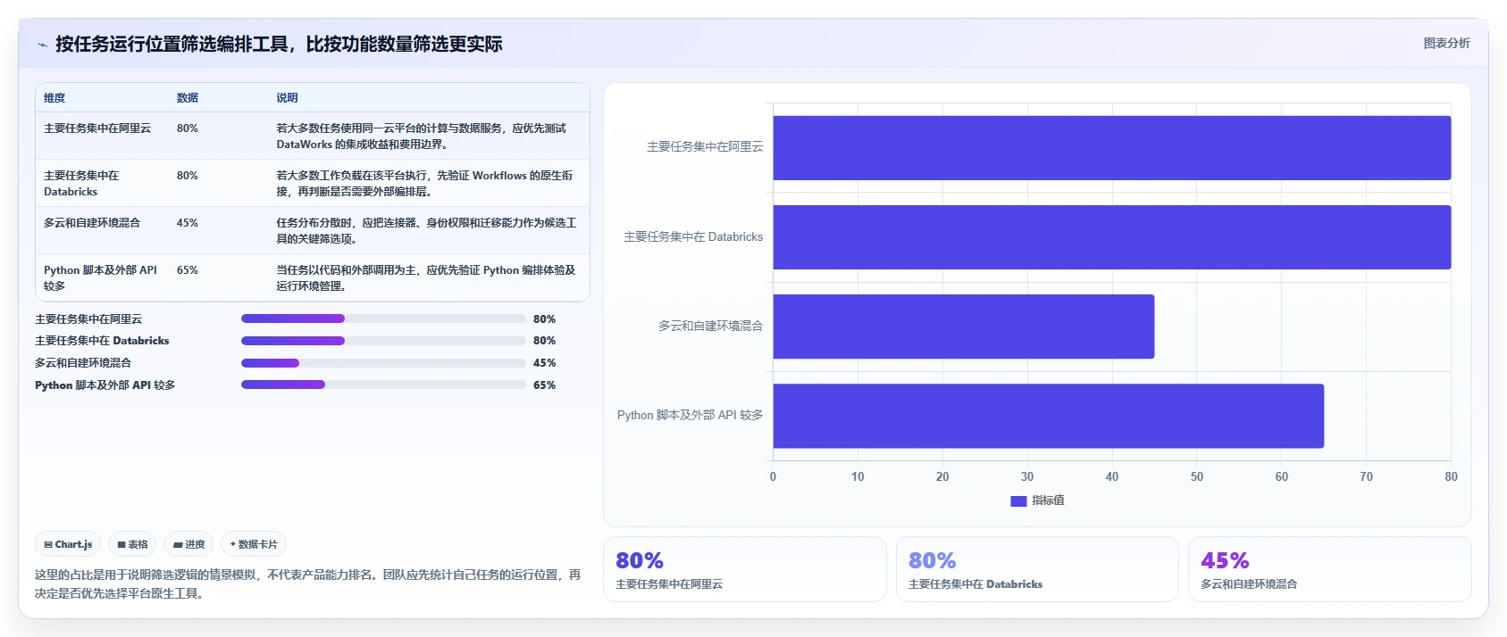
Task: Click table cell 主要任务集中在阿里云
Action: click(97, 128)
